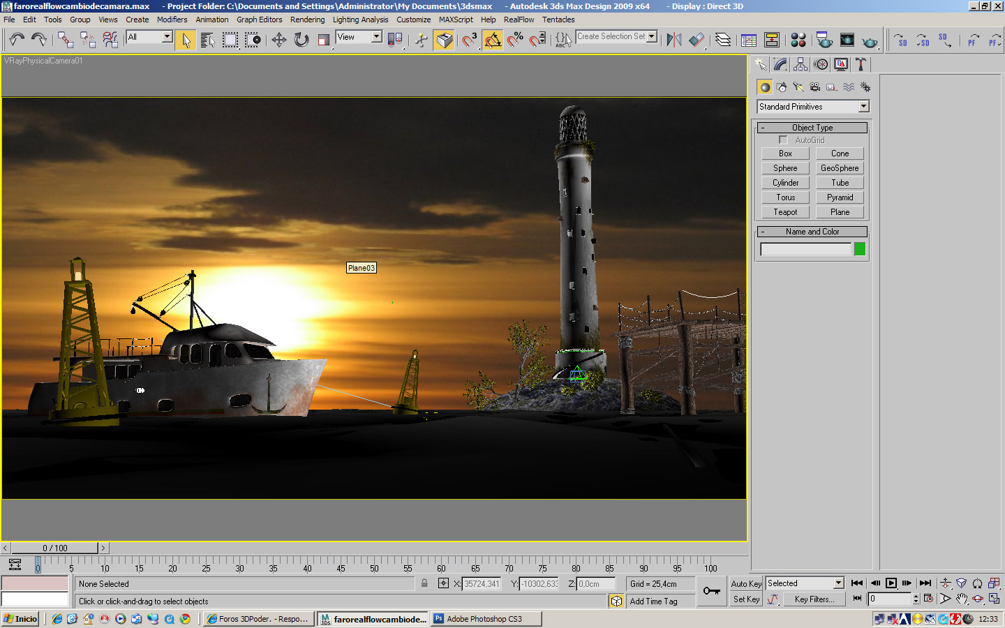Click the Undo arrow icon

(17, 40)
